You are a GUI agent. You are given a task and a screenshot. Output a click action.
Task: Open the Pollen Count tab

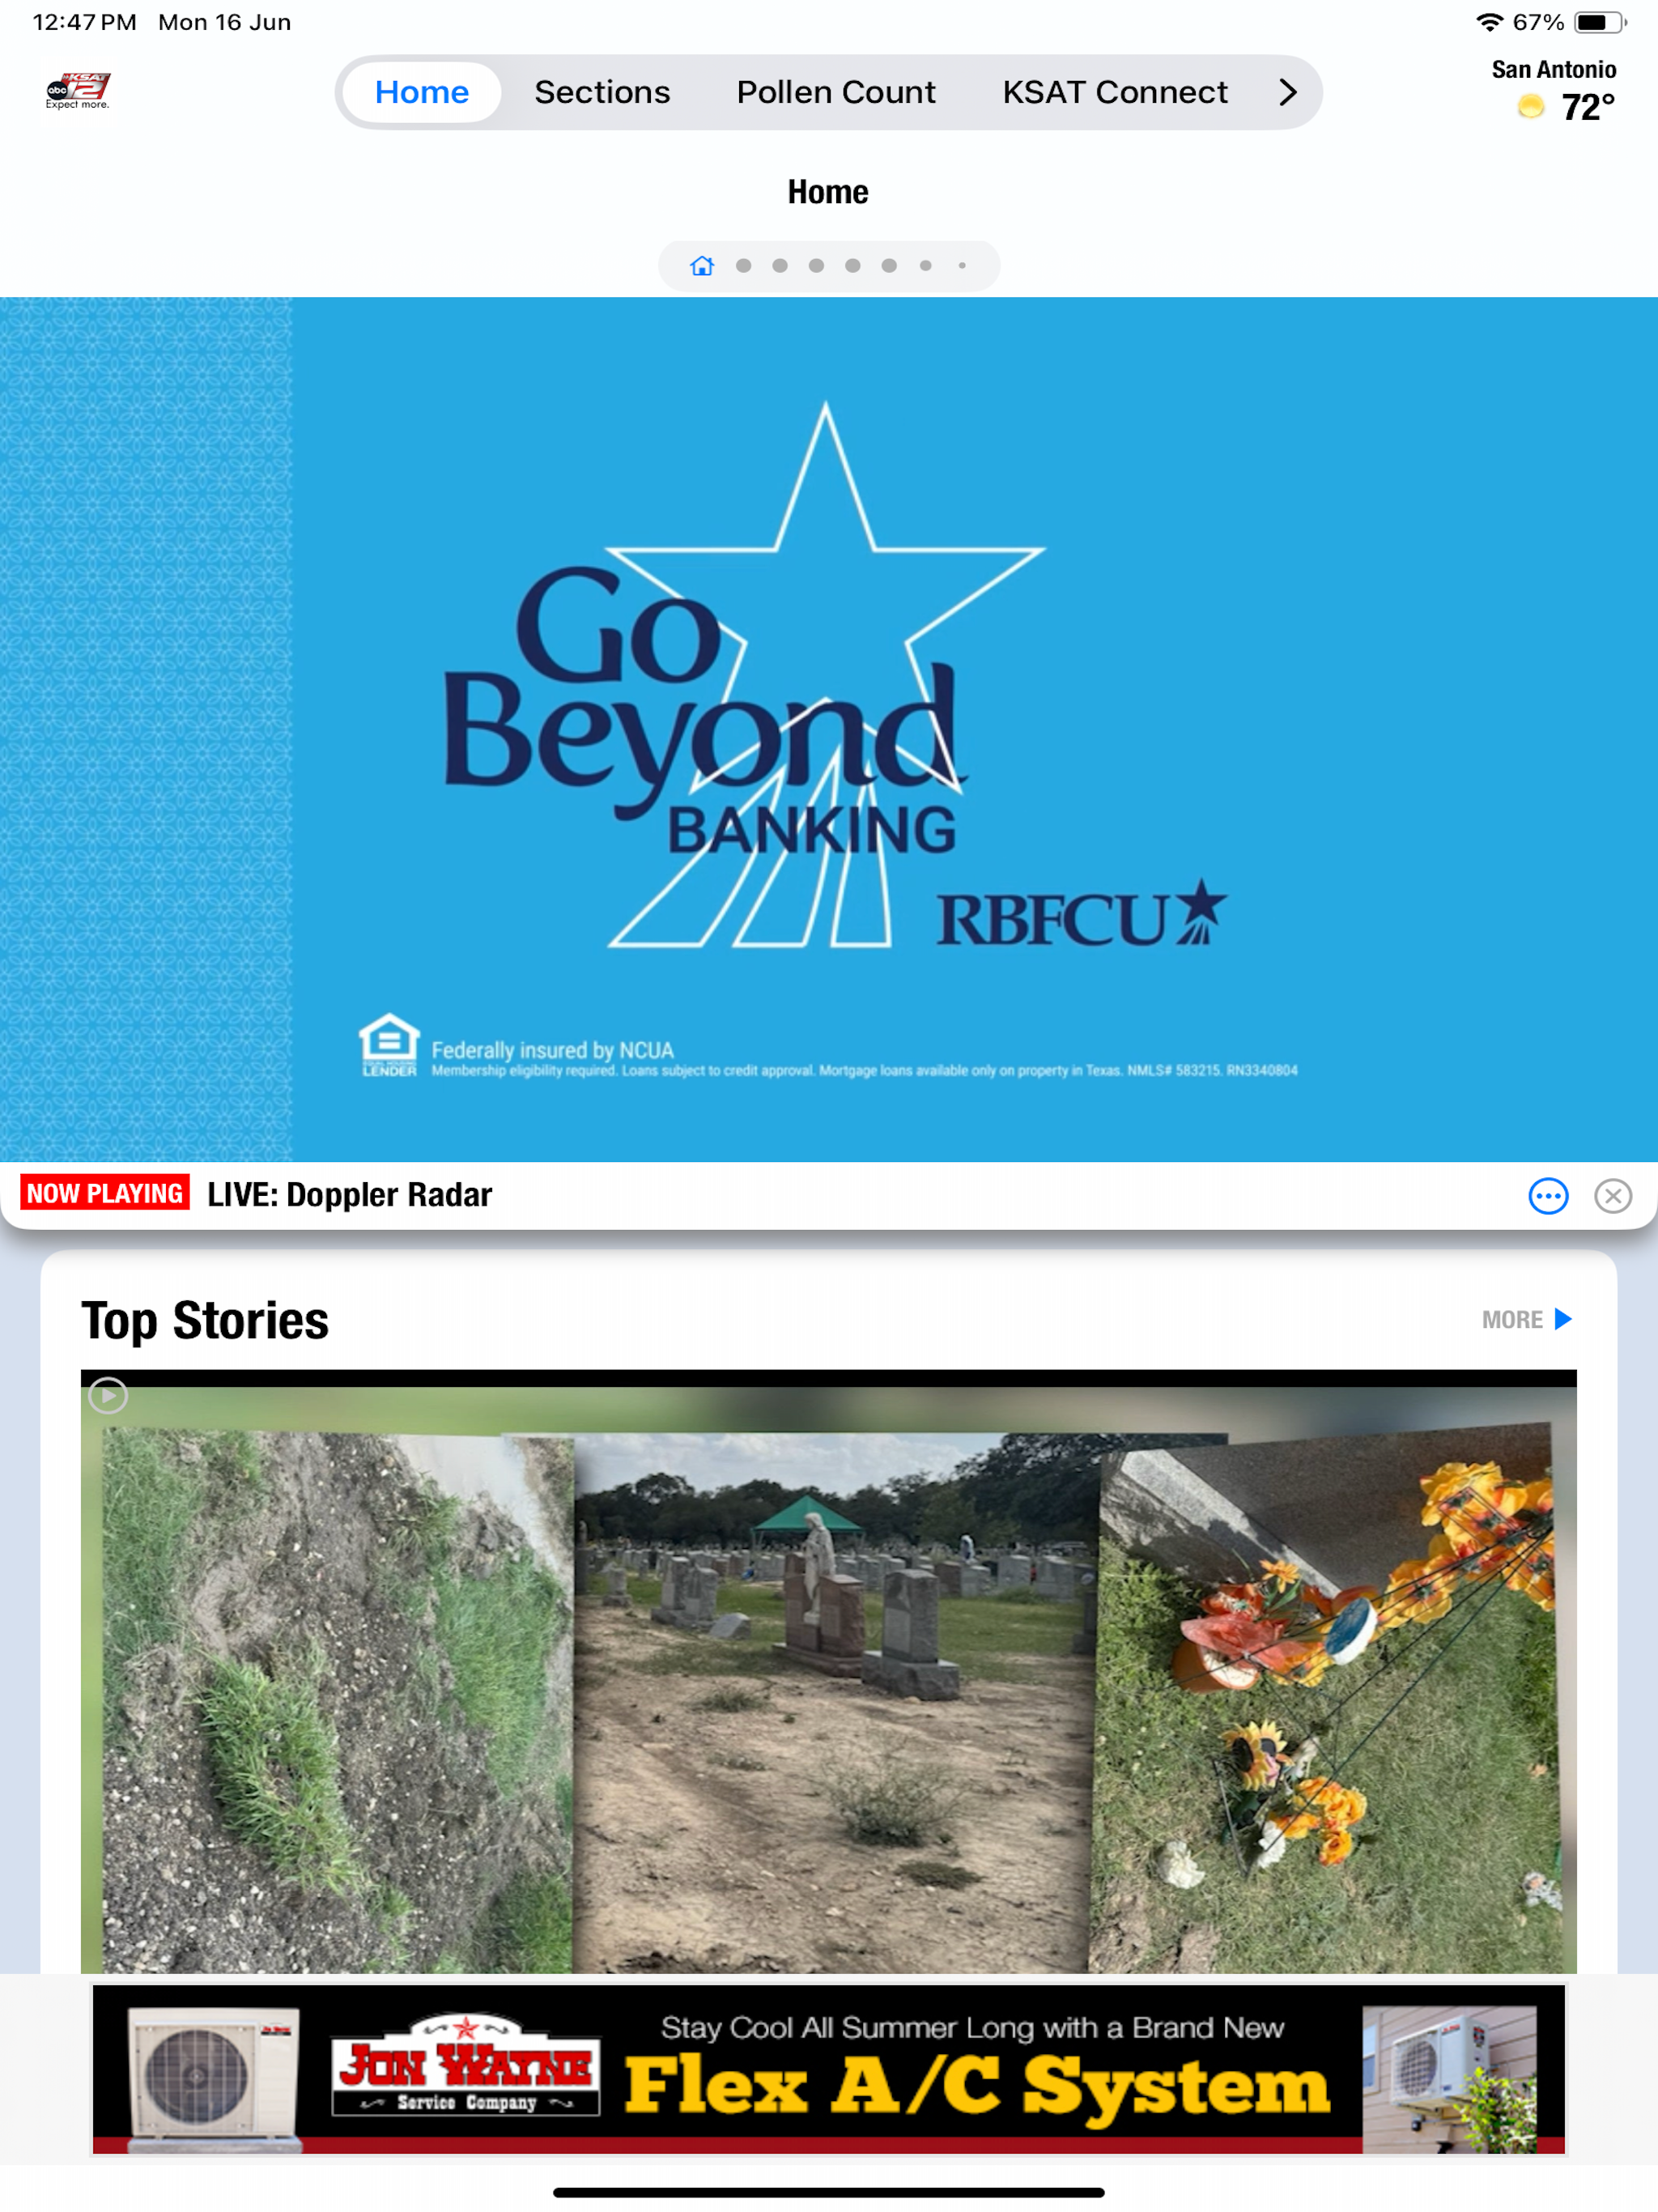click(x=836, y=92)
